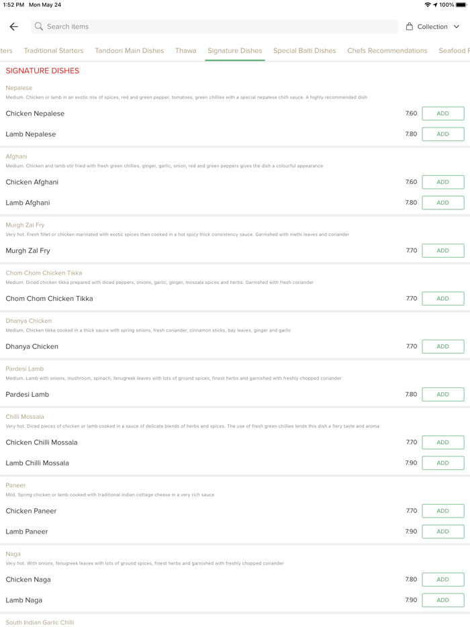Tap the back arrow icon
The image size is (470, 627).
click(x=14, y=27)
